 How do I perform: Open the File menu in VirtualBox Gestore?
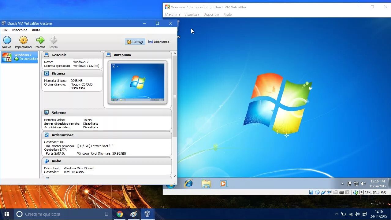tap(5, 30)
